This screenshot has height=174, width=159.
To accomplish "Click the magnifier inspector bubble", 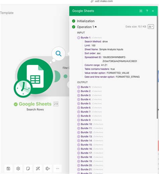I will coord(58,54).
